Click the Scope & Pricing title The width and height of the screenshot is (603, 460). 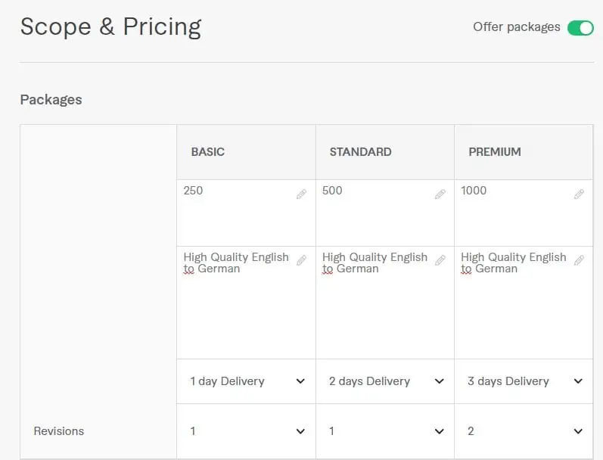tap(110, 27)
